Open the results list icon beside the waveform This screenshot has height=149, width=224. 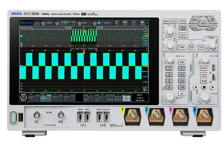point(145,90)
